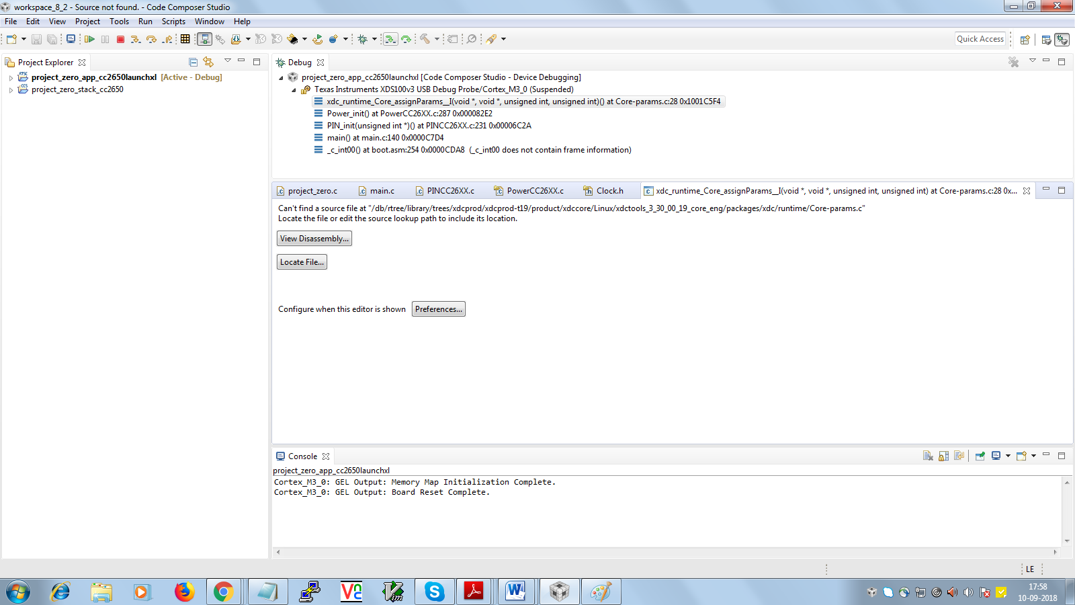Click the Locate File... button
Image resolution: width=1075 pixels, height=605 pixels.
(302, 262)
